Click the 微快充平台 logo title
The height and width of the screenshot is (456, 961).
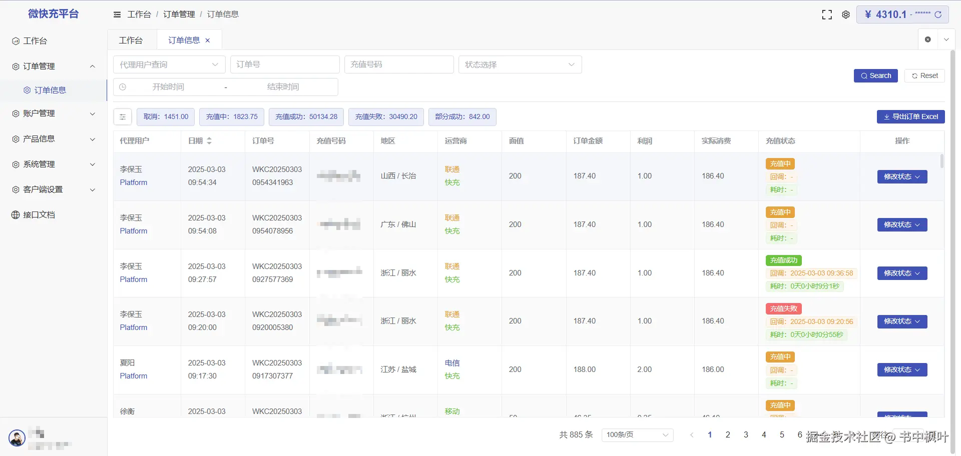(54, 14)
